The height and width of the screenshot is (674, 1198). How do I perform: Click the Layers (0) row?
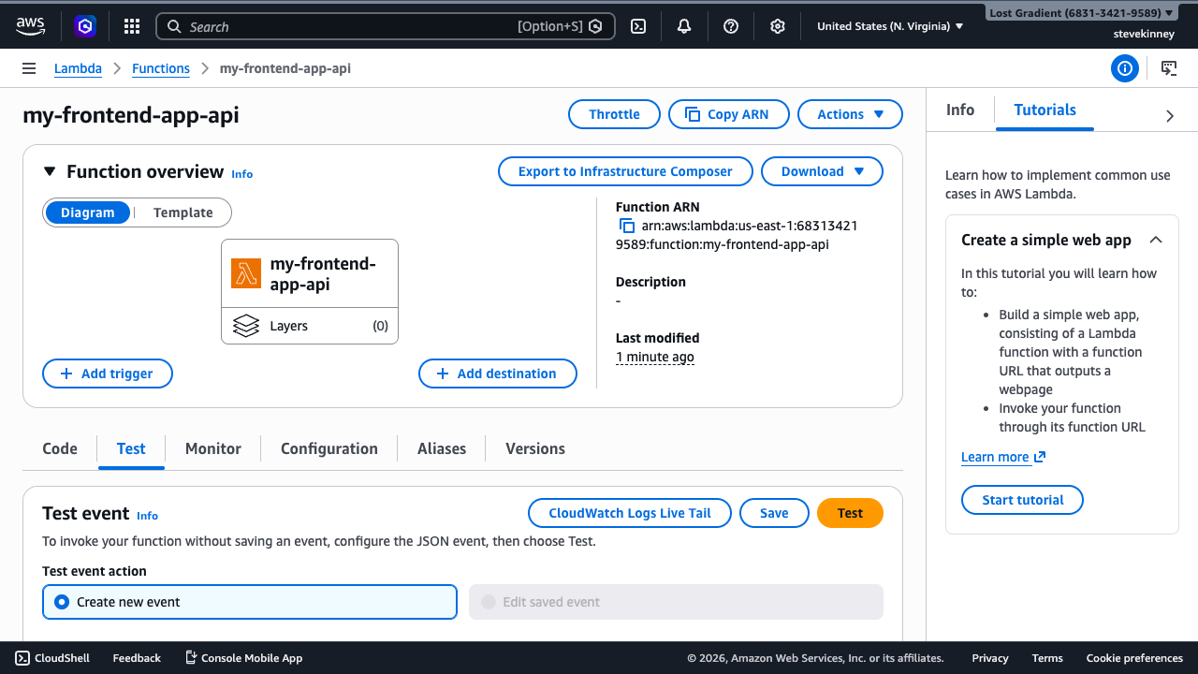(x=310, y=326)
